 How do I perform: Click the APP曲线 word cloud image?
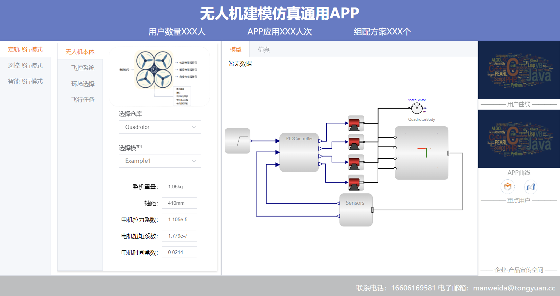click(x=519, y=139)
